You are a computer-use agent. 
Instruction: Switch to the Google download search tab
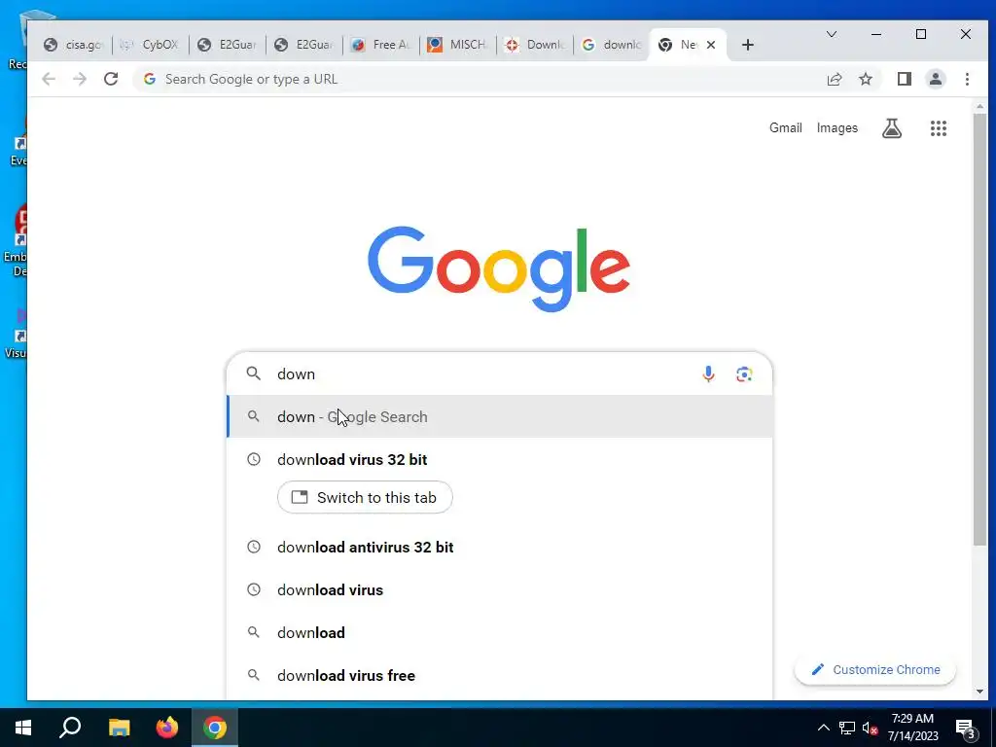tap(612, 45)
